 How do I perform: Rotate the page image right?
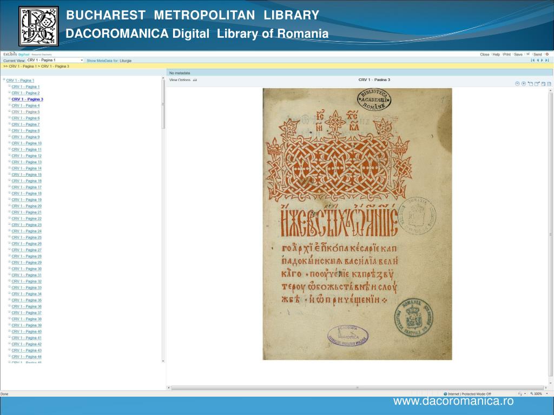tap(537, 84)
